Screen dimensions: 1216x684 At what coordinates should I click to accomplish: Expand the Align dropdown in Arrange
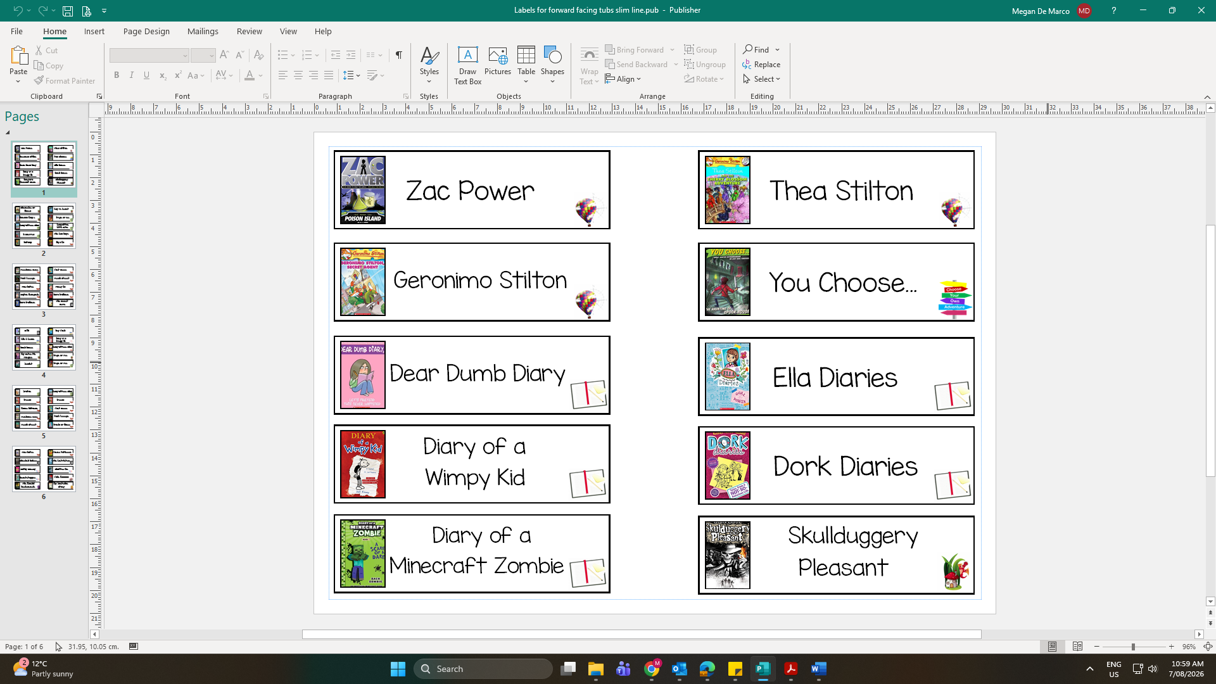click(623, 79)
